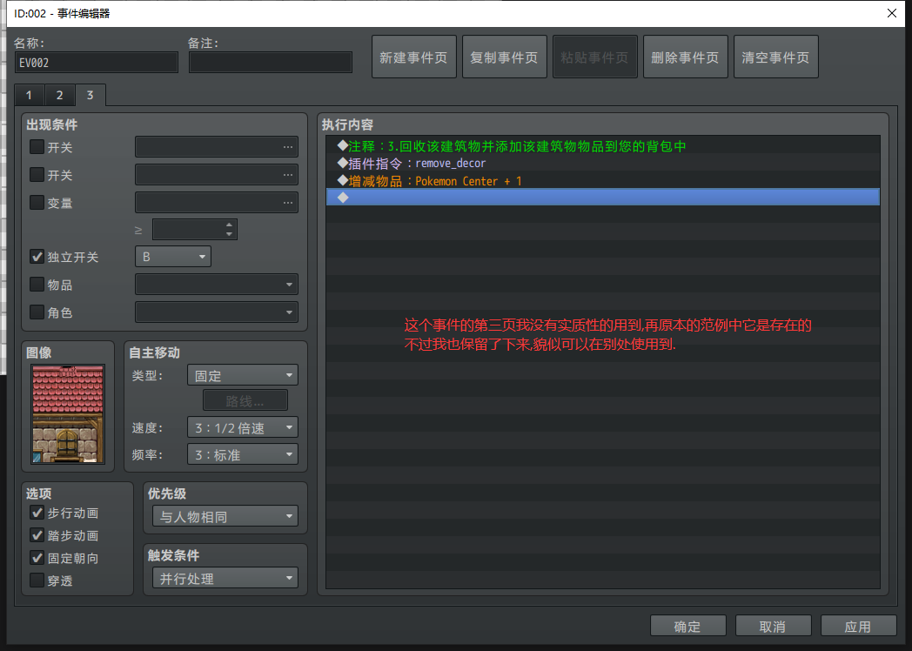Open the 触发条件 dropdown 并行处理
The image size is (912, 651).
coord(225,578)
